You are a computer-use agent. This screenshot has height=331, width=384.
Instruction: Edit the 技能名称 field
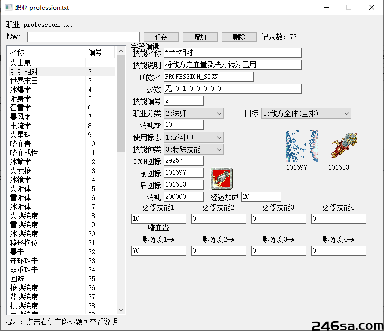pyautogui.click(x=233, y=53)
